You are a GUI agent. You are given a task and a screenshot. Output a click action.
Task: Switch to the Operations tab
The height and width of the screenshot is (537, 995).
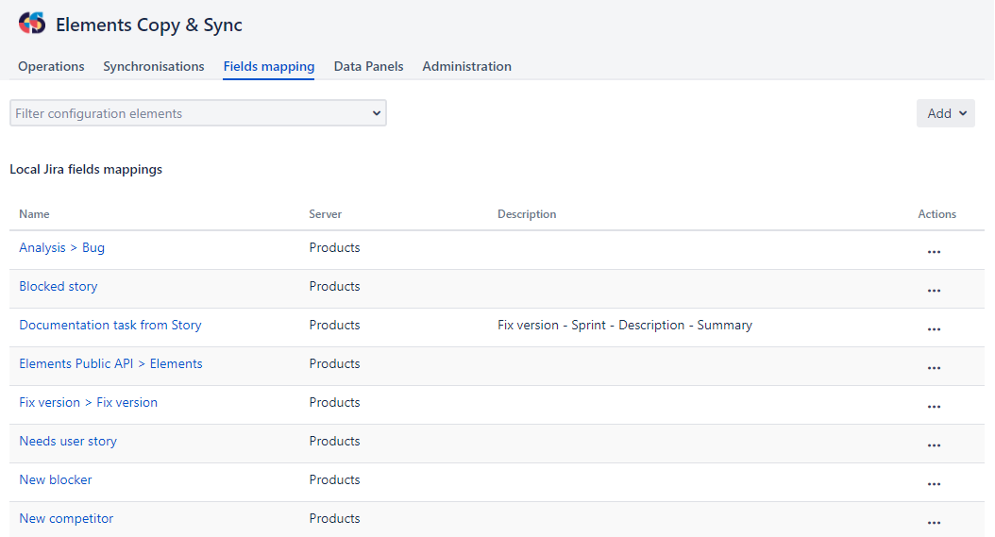coord(51,66)
